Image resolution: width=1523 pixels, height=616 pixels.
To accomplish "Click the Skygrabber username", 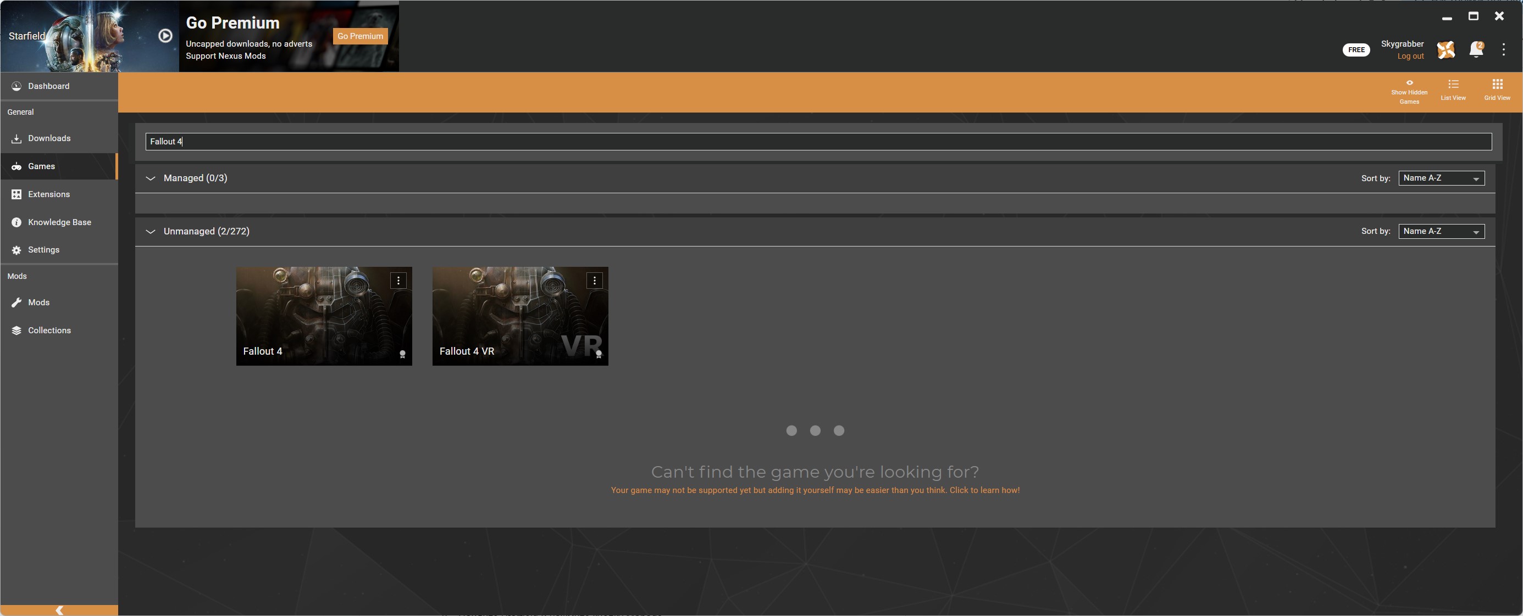I will tap(1402, 44).
